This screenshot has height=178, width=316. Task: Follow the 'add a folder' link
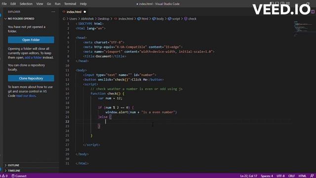coord(33,57)
